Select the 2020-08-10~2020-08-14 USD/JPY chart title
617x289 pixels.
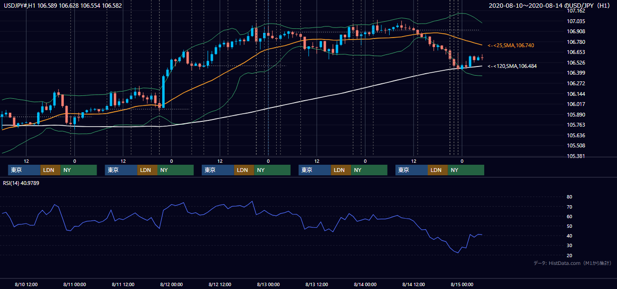(550, 6)
